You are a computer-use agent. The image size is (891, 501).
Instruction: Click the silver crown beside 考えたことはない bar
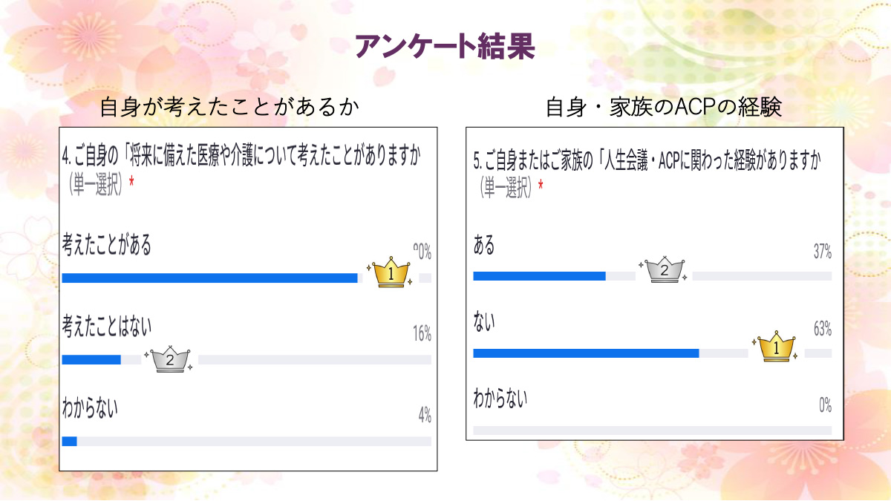[x=170, y=359]
